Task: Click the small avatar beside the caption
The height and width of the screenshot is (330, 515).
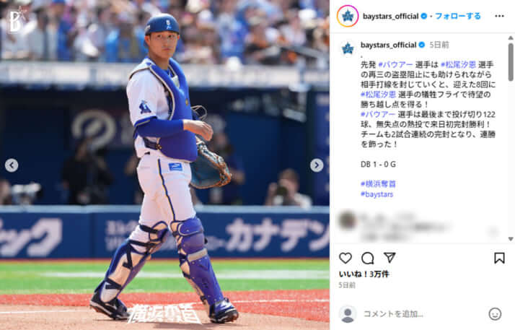Action: (348, 49)
